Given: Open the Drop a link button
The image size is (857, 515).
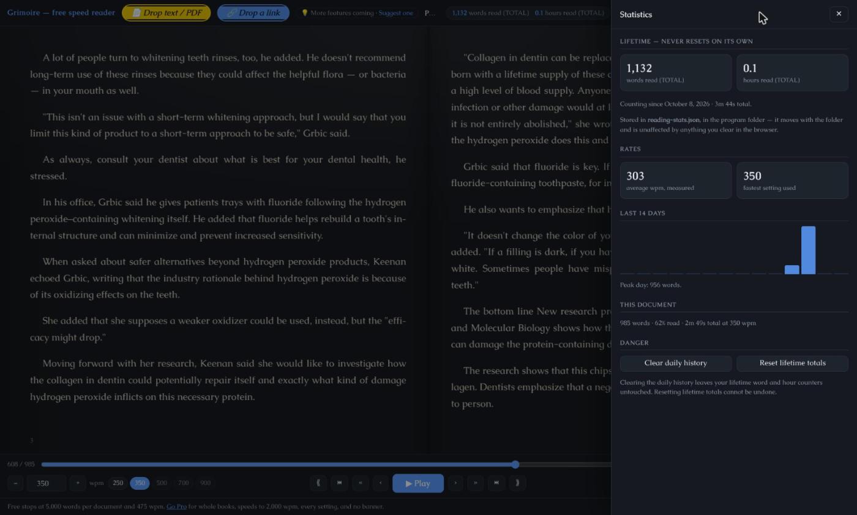Looking at the screenshot, I should click(253, 12).
